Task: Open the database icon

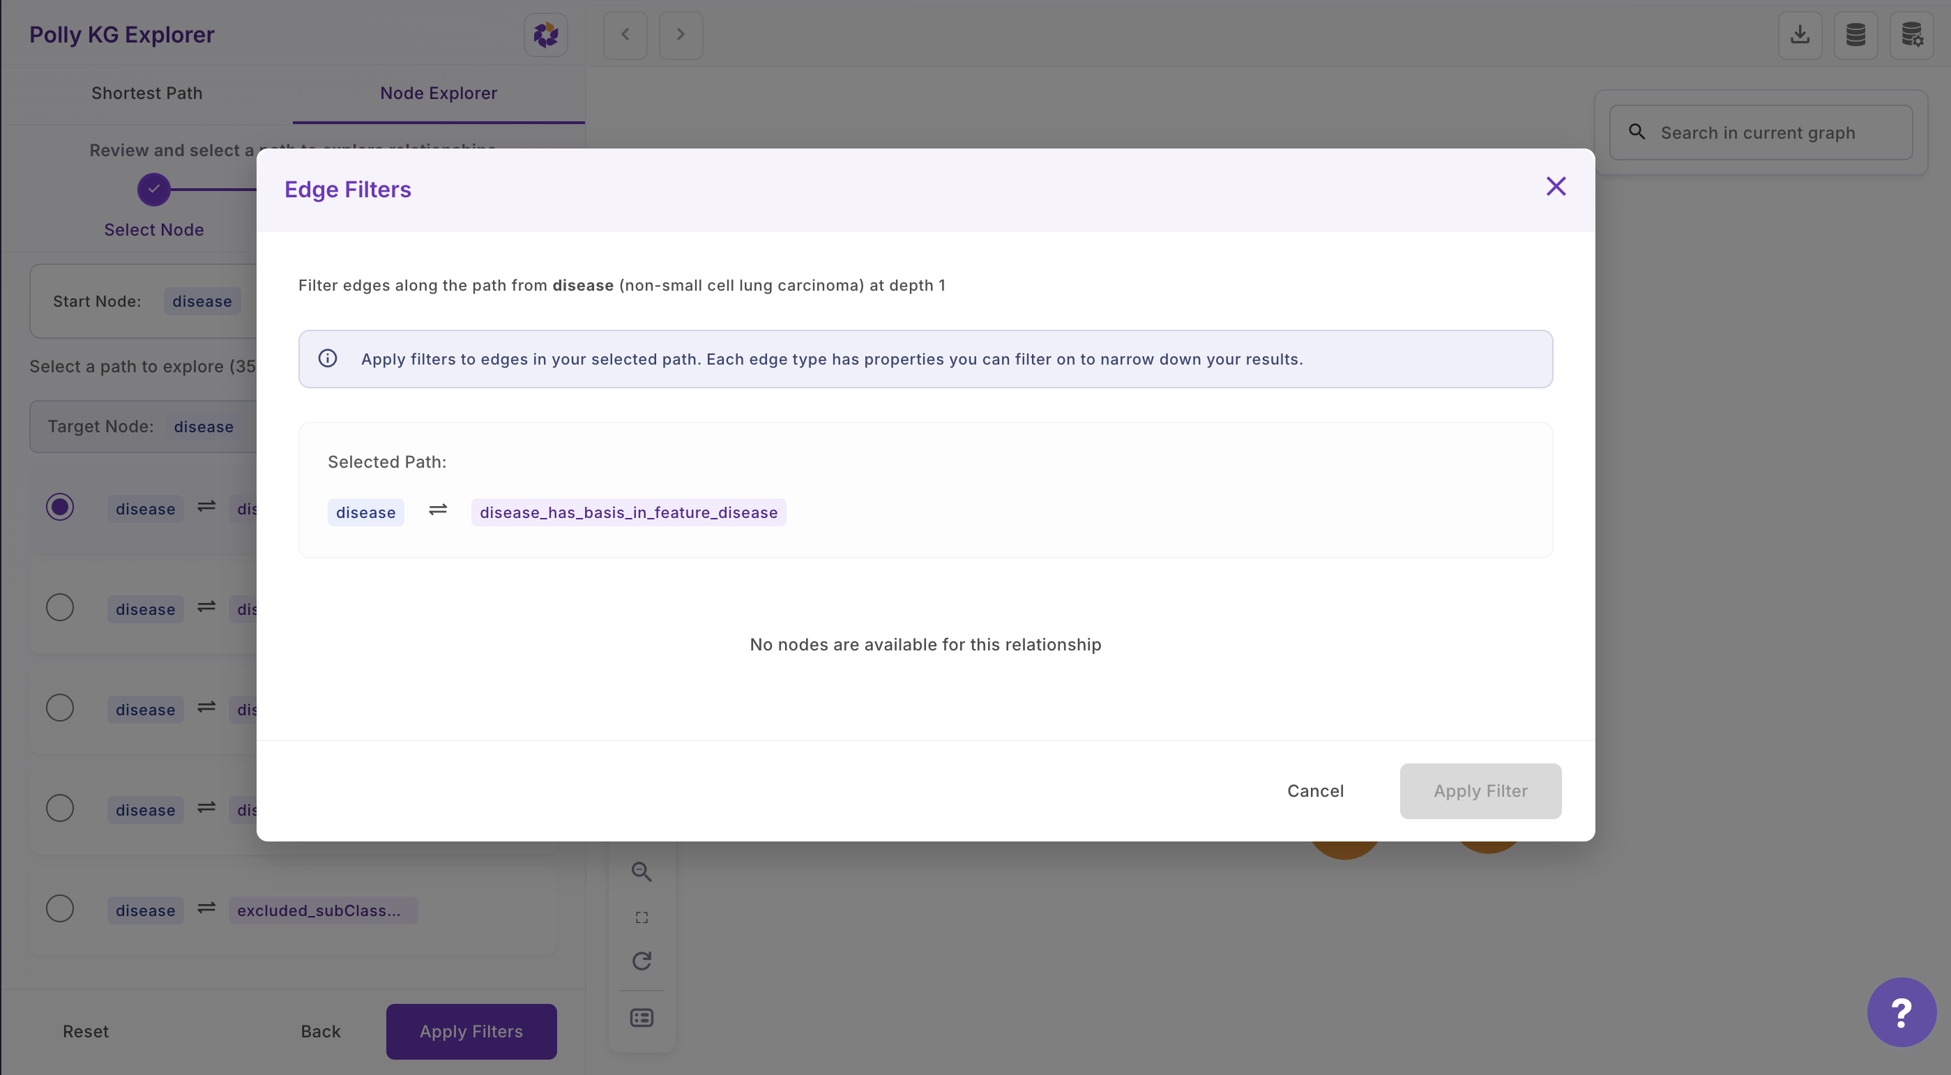Action: pyautogui.click(x=1855, y=35)
